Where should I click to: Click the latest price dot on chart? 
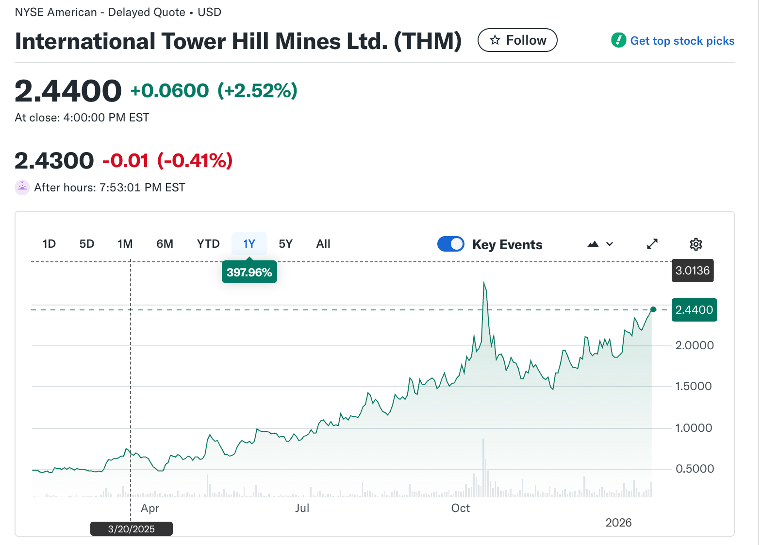(653, 309)
